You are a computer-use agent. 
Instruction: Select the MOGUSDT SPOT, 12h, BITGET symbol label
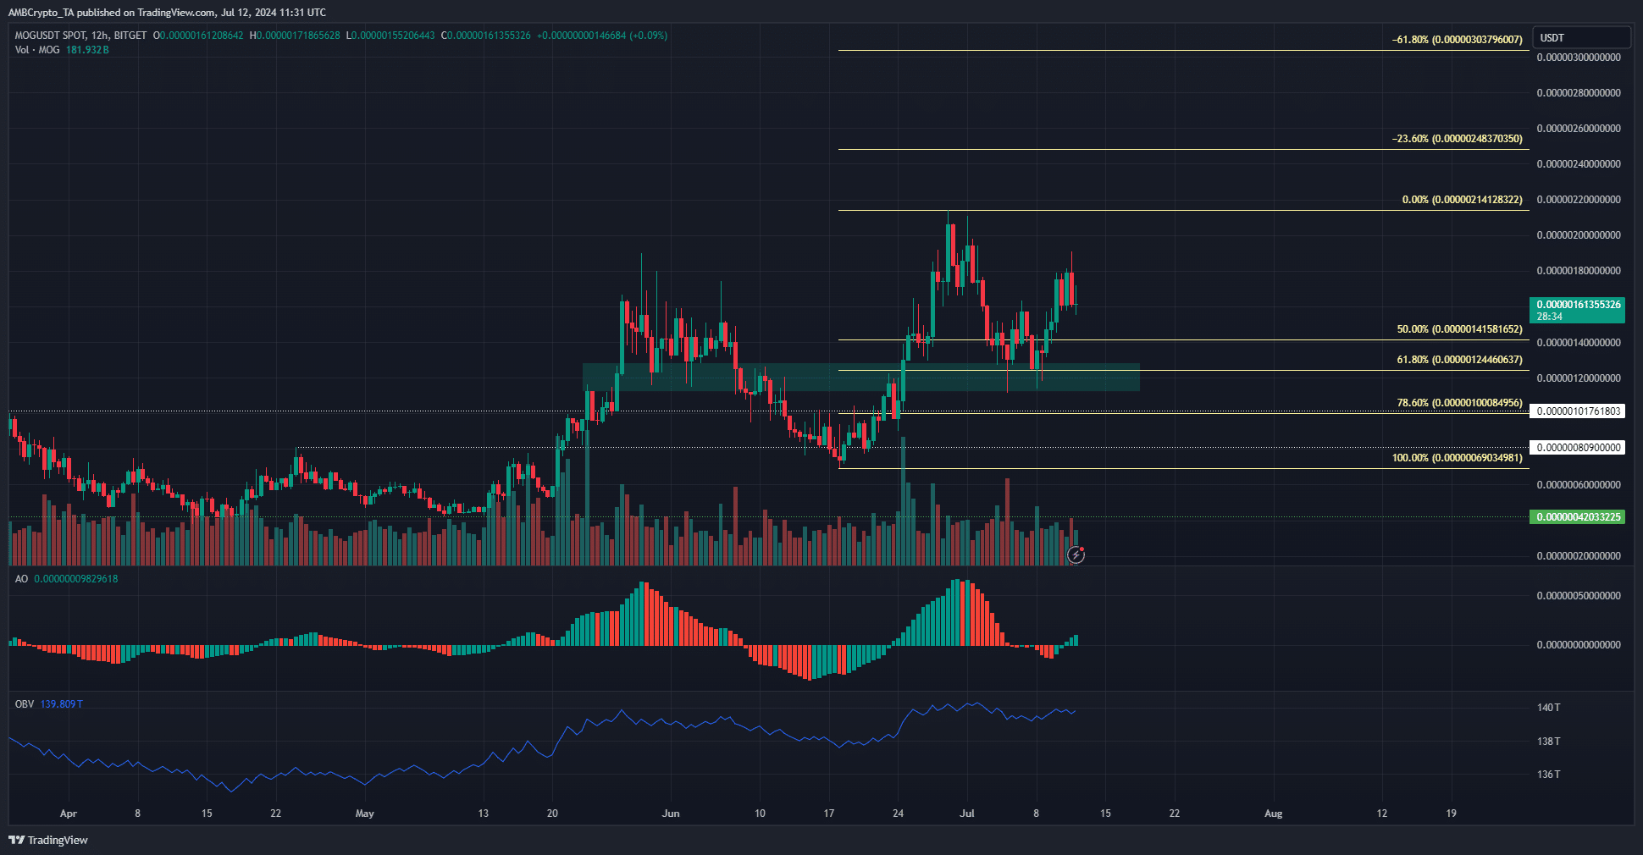tap(81, 36)
